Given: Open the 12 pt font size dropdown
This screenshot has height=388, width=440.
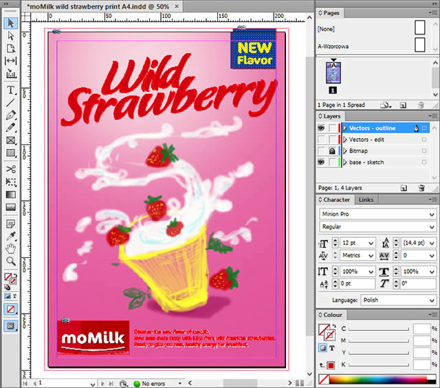Looking at the screenshot, I should pyautogui.click(x=371, y=243).
